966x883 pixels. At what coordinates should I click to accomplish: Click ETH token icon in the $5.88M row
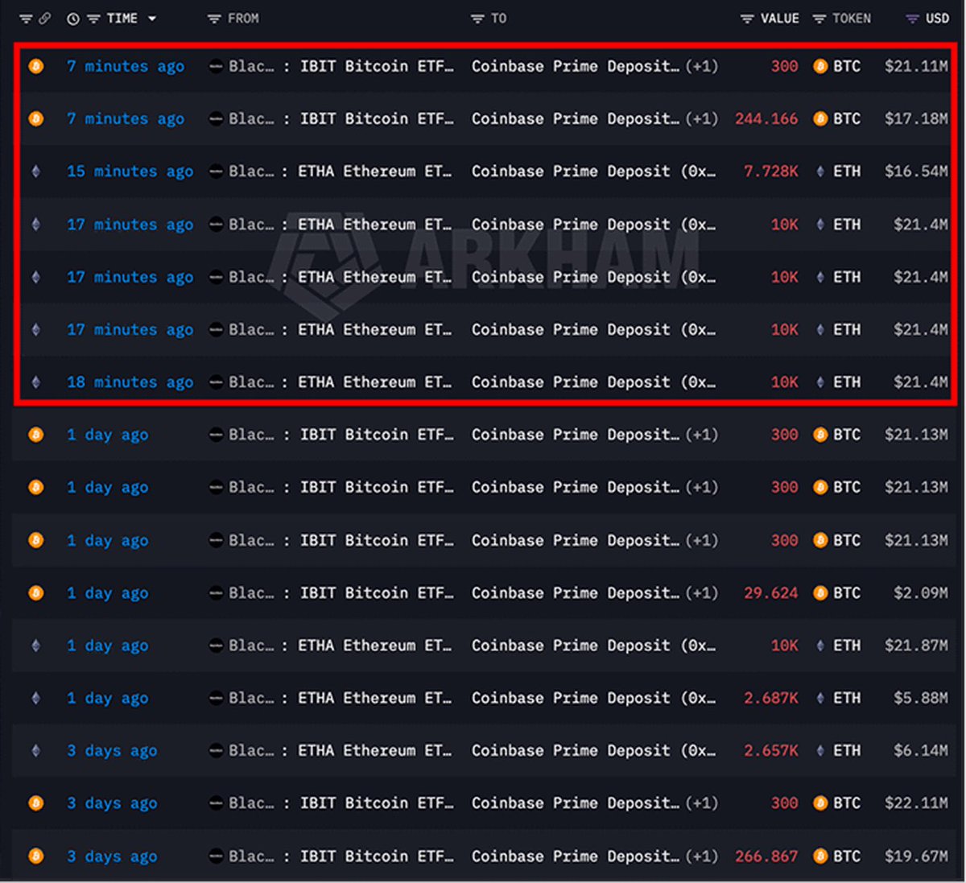tap(820, 698)
